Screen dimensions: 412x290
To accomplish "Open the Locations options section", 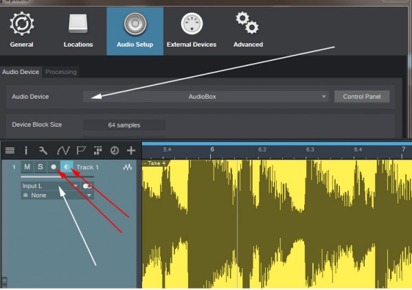I will pyautogui.click(x=78, y=30).
